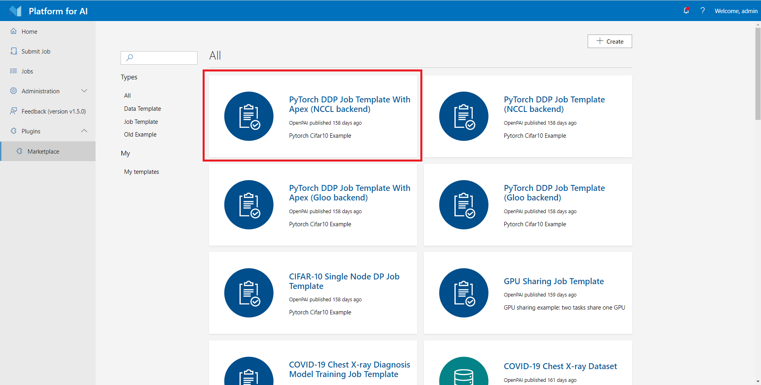Click the Create button
Viewport: 761px width, 385px height.
coord(610,41)
